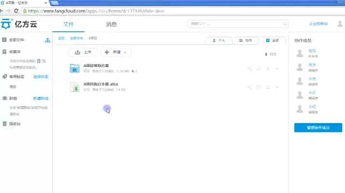Open 回收站 recycle bin
Screen dimensions: 345x193
pyautogui.click(x=15, y=124)
